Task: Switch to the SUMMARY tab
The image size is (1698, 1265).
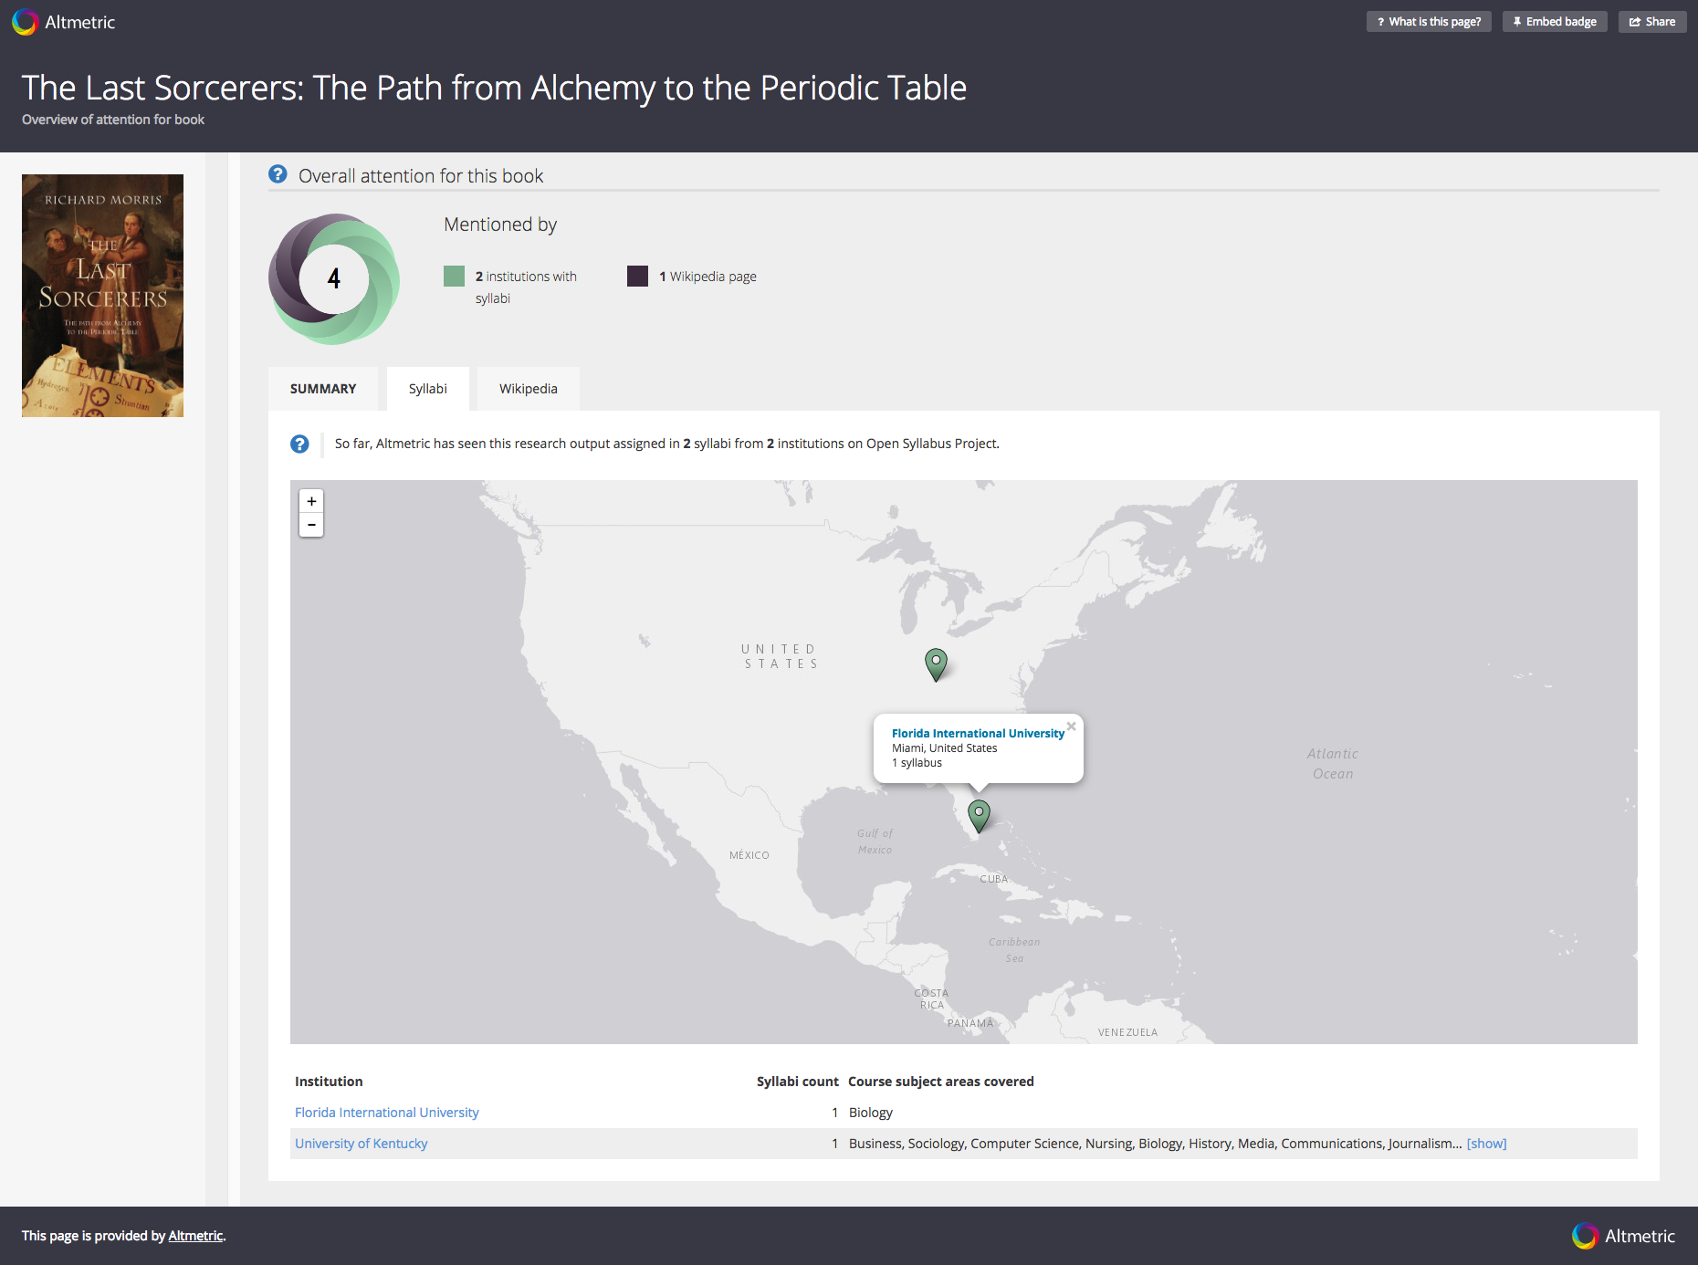Action: click(323, 389)
